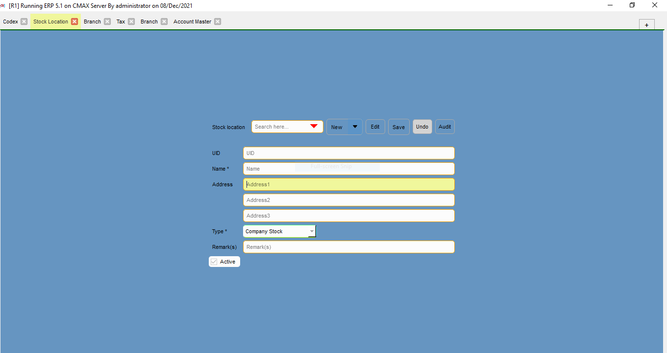
Task: Switch to the Account Master tab
Action: tap(192, 22)
